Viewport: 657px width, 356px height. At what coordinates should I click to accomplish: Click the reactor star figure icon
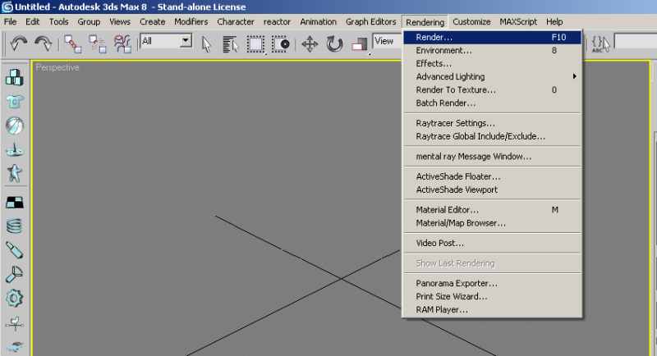pyautogui.click(x=15, y=173)
